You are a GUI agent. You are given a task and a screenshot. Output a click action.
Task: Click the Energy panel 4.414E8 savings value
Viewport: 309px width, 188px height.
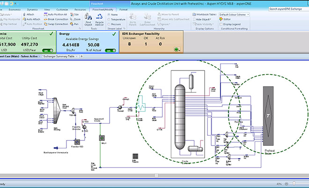coord(71,45)
